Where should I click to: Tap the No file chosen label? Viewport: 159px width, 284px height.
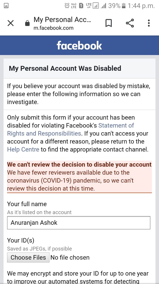point(70,257)
